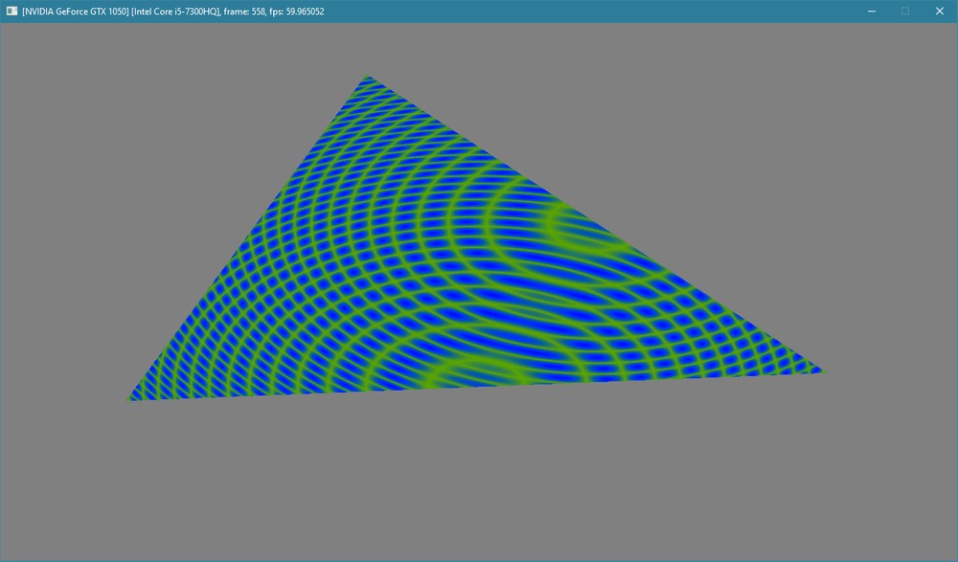Click the empty title bar area before minimize
Screen dimensions: 958x562
tap(594, 11)
